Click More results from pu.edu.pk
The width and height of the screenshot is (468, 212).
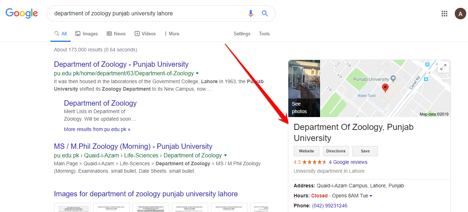[97, 129]
